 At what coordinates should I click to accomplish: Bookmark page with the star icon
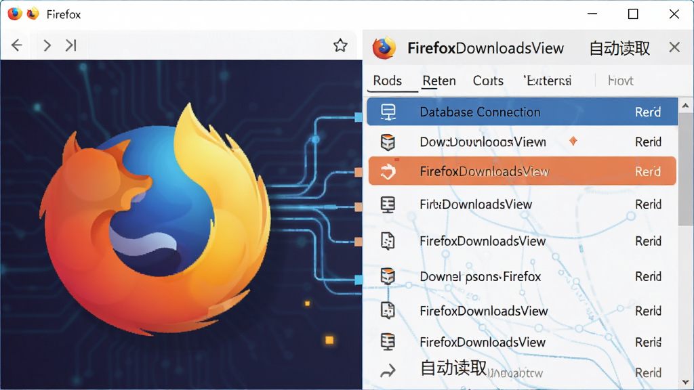pos(340,45)
